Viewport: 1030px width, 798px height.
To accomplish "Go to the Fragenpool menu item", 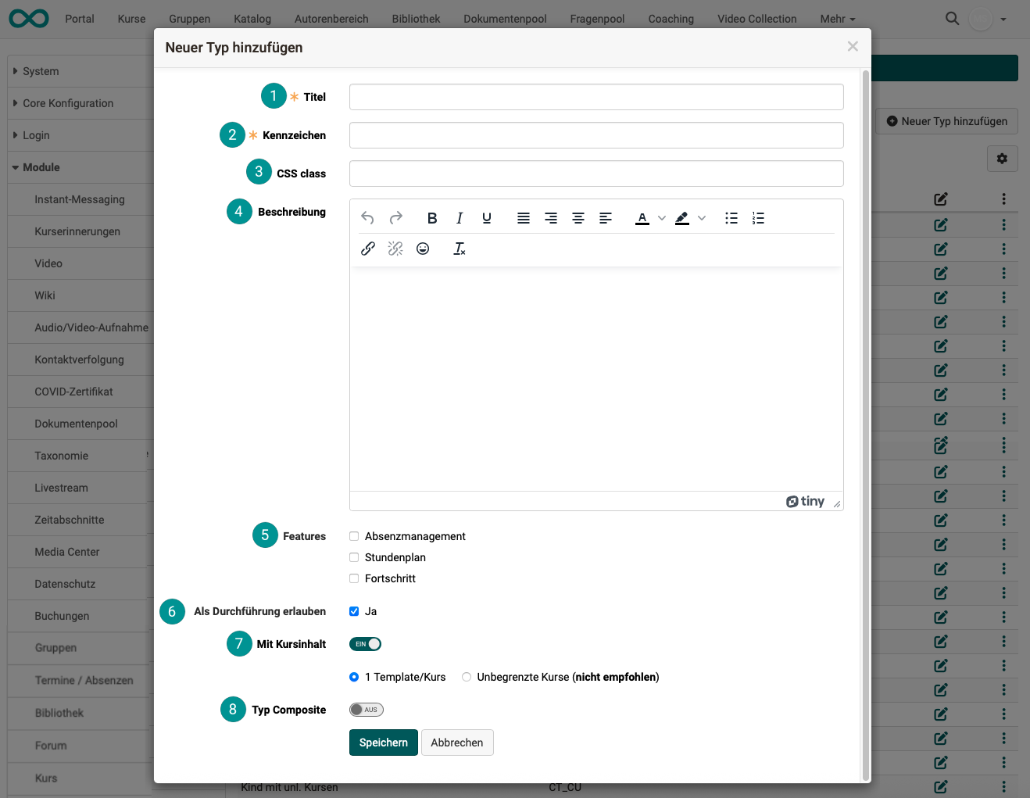I will coord(596,18).
